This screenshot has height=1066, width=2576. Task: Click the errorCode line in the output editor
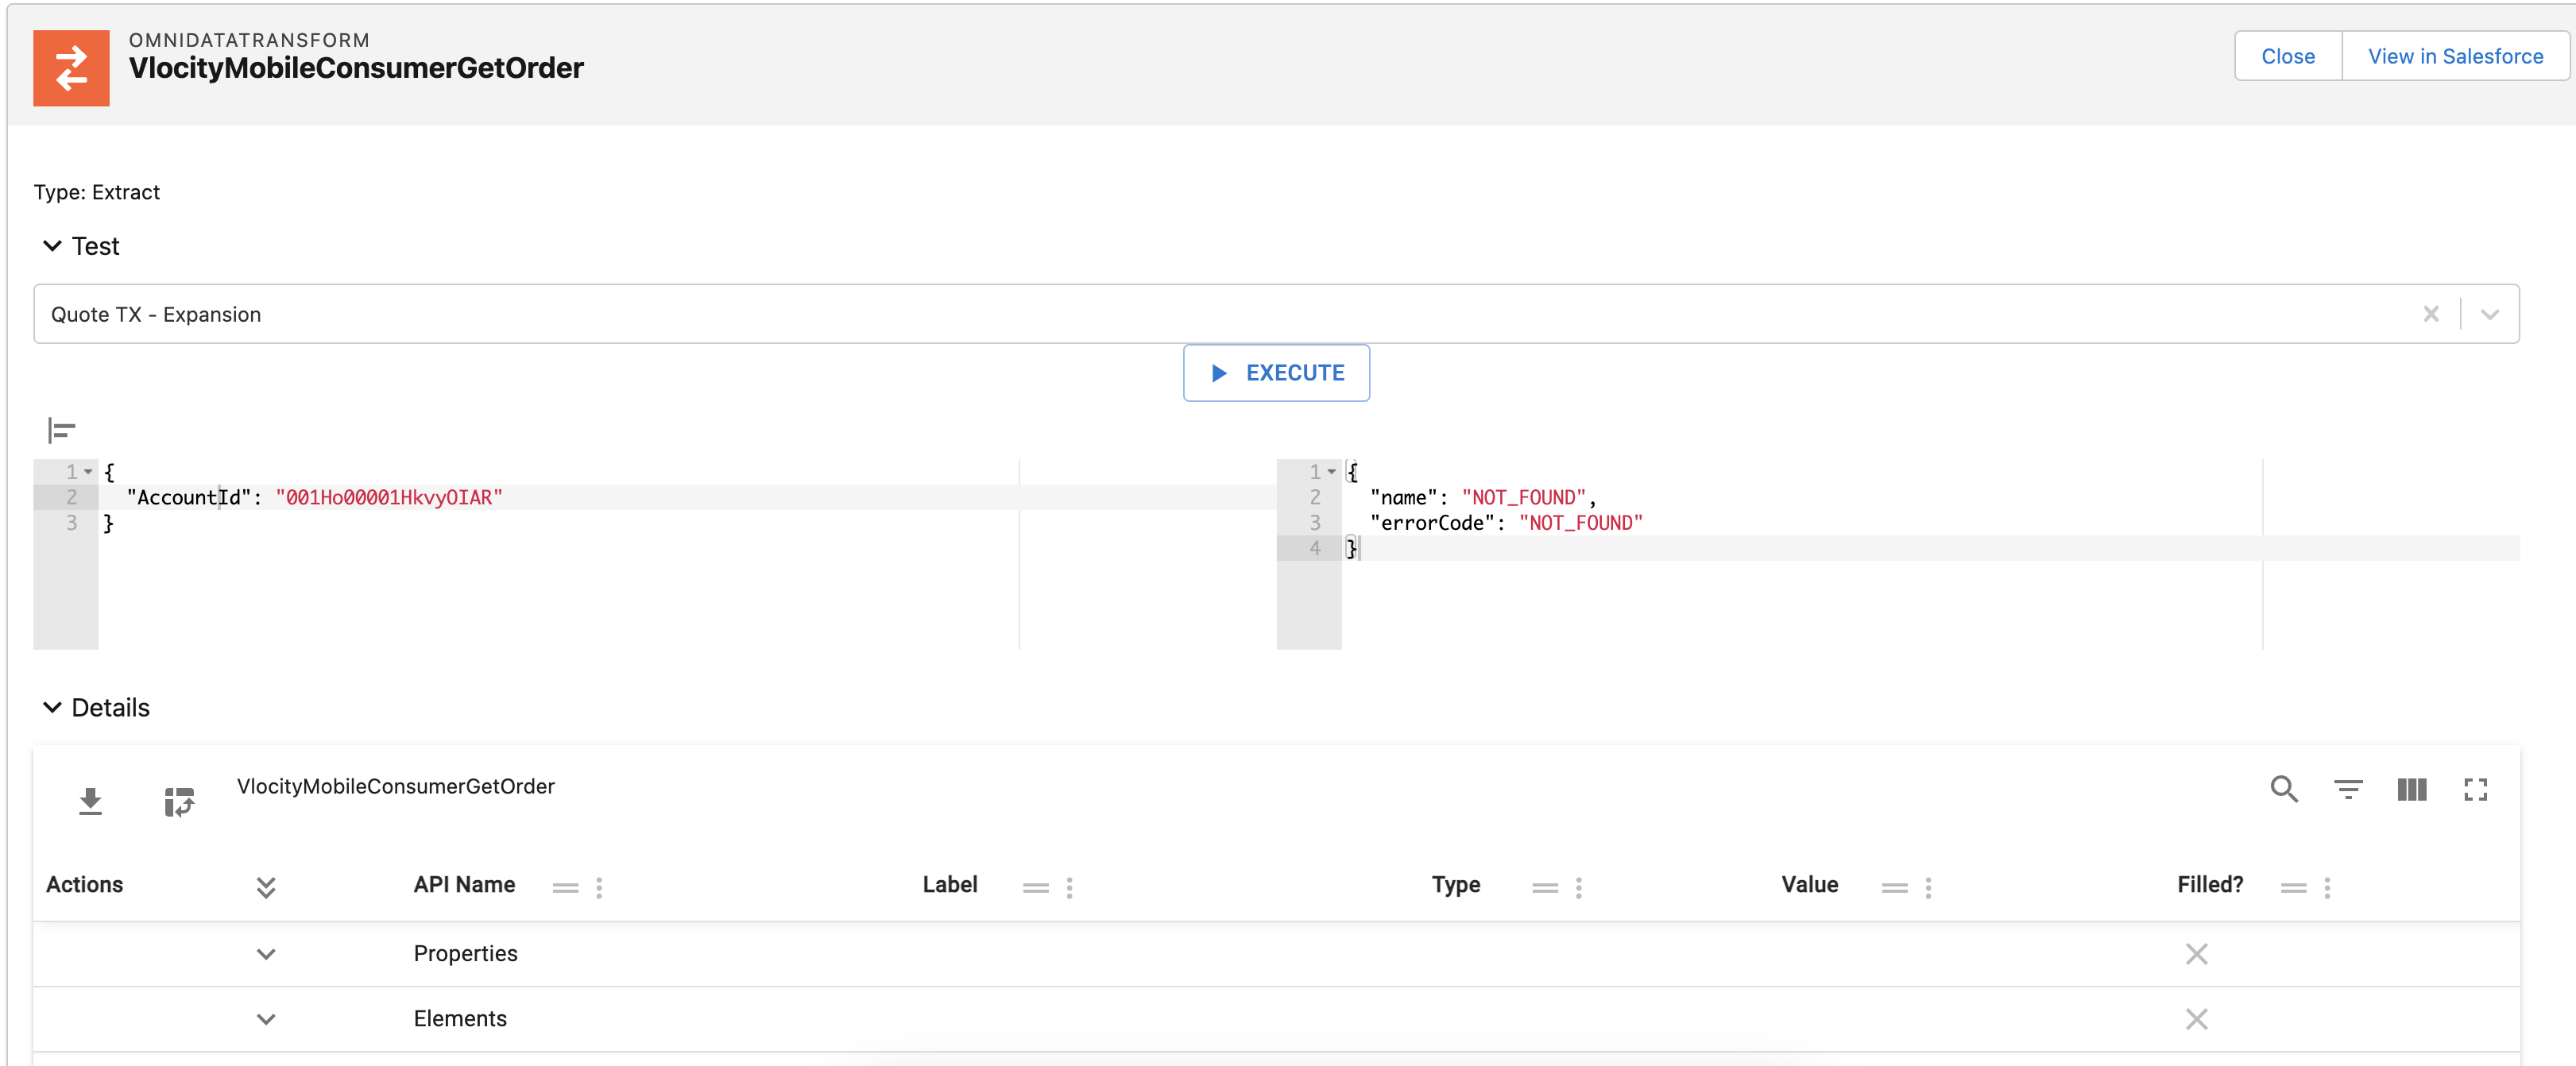1506,522
